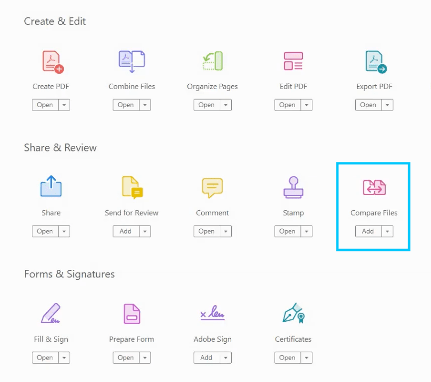Open the Edit PDF tool
The image size is (431, 382).
[288, 105]
